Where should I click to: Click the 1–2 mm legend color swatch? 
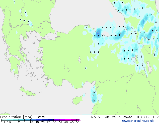pyautogui.click(x=16, y=120)
